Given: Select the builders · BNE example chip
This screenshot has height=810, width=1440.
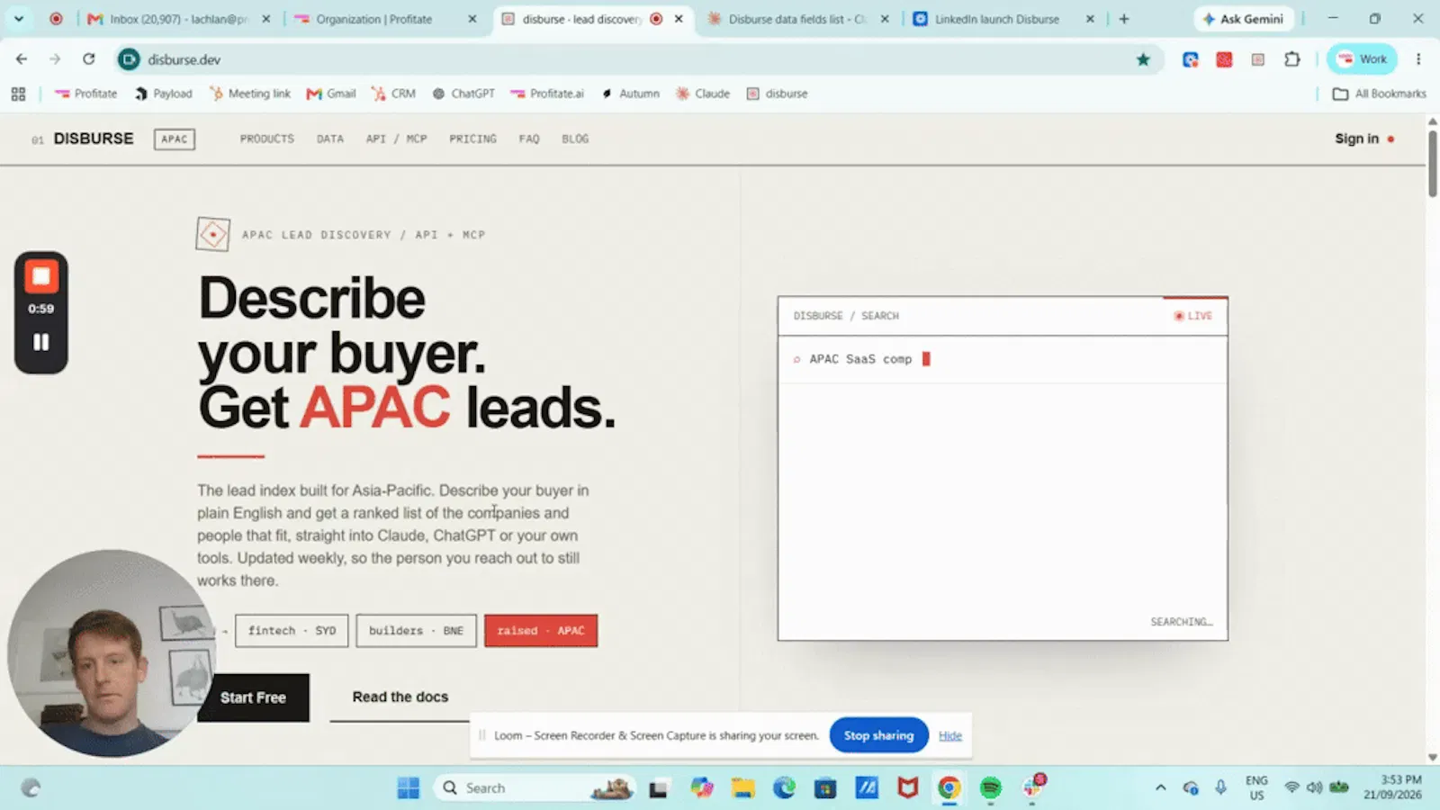Looking at the screenshot, I should [x=416, y=631].
